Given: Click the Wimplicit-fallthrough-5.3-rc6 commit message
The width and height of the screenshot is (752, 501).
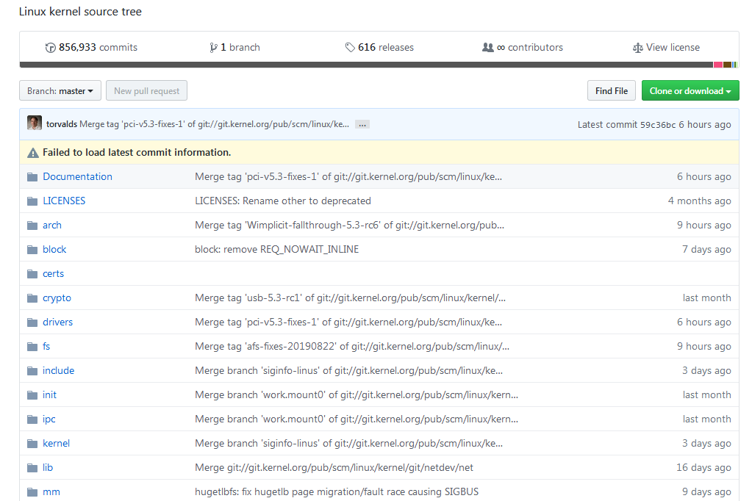Looking at the screenshot, I should [x=350, y=226].
